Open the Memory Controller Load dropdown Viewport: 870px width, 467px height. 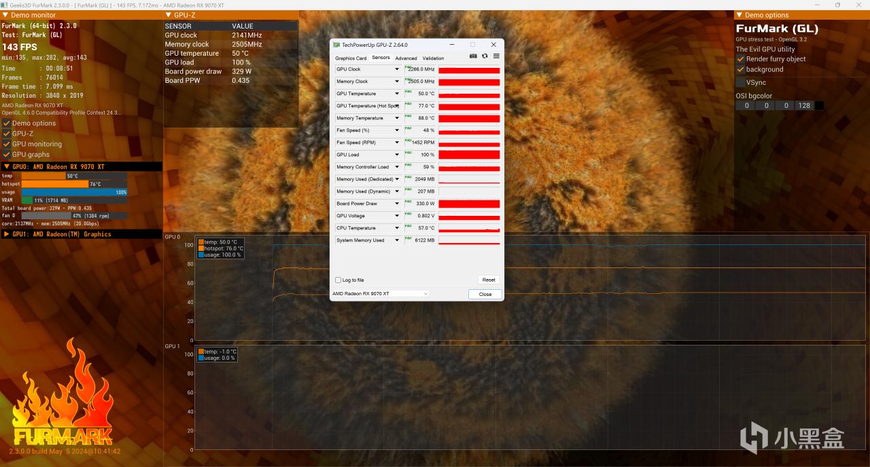pyautogui.click(x=397, y=167)
